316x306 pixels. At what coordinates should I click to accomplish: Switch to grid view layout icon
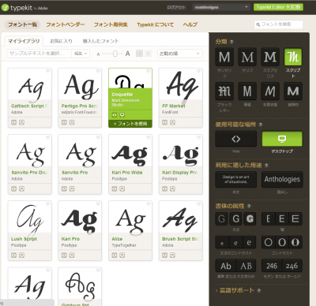pos(139,54)
